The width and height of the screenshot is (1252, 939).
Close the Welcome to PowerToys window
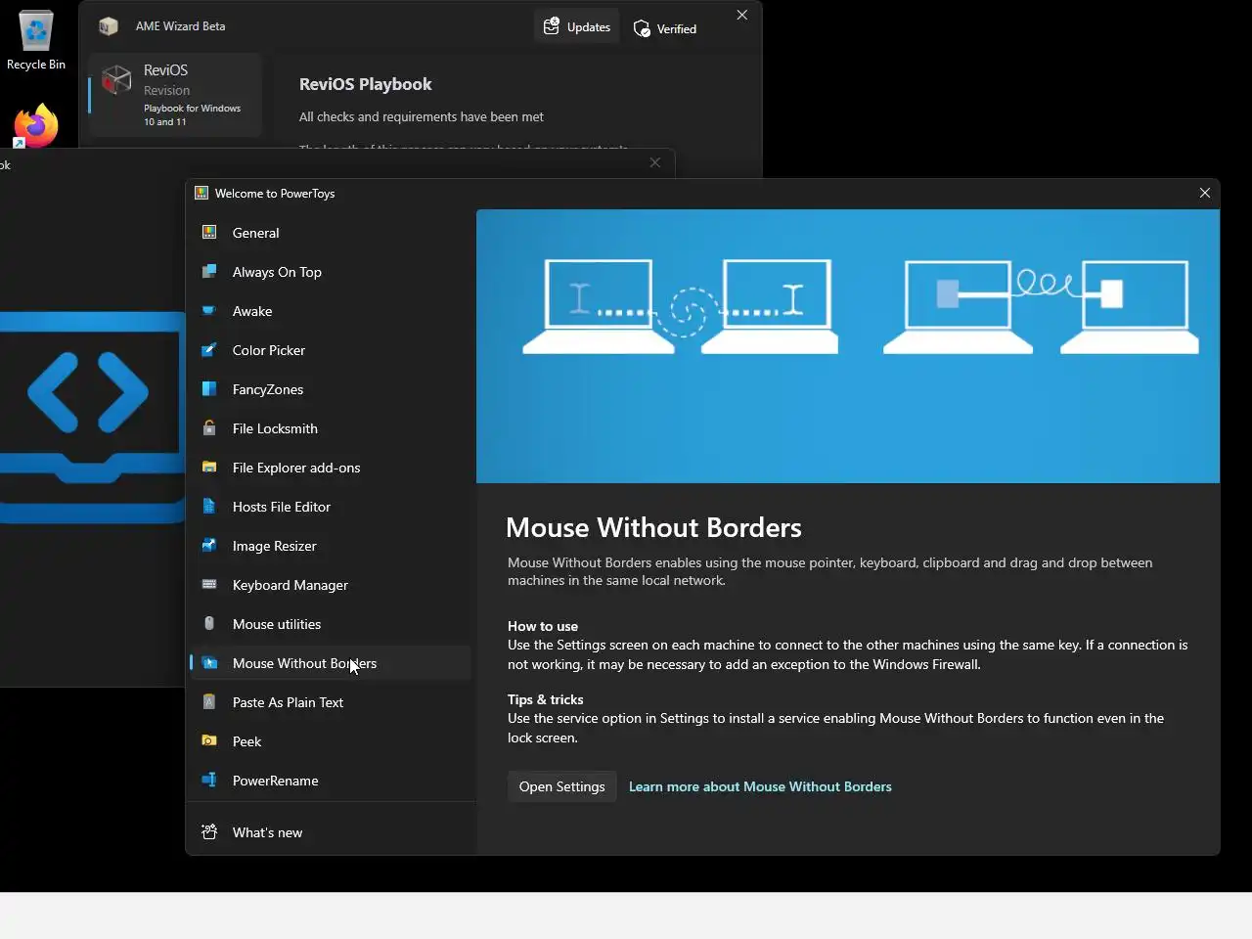[x=1205, y=193]
